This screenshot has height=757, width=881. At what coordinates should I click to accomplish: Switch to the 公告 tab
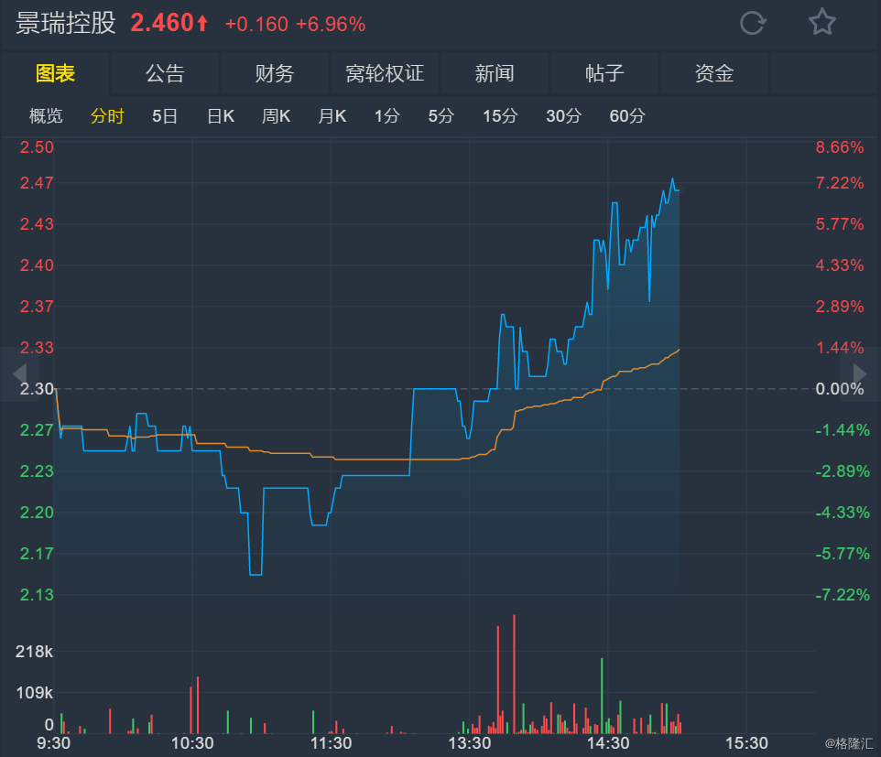pos(165,74)
